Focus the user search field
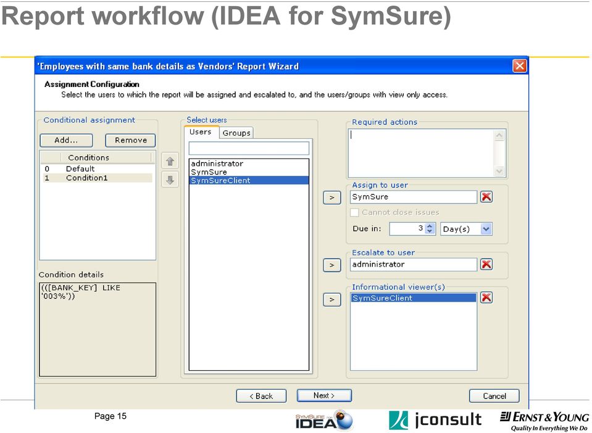This screenshot has height=433, width=592. click(x=249, y=148)
